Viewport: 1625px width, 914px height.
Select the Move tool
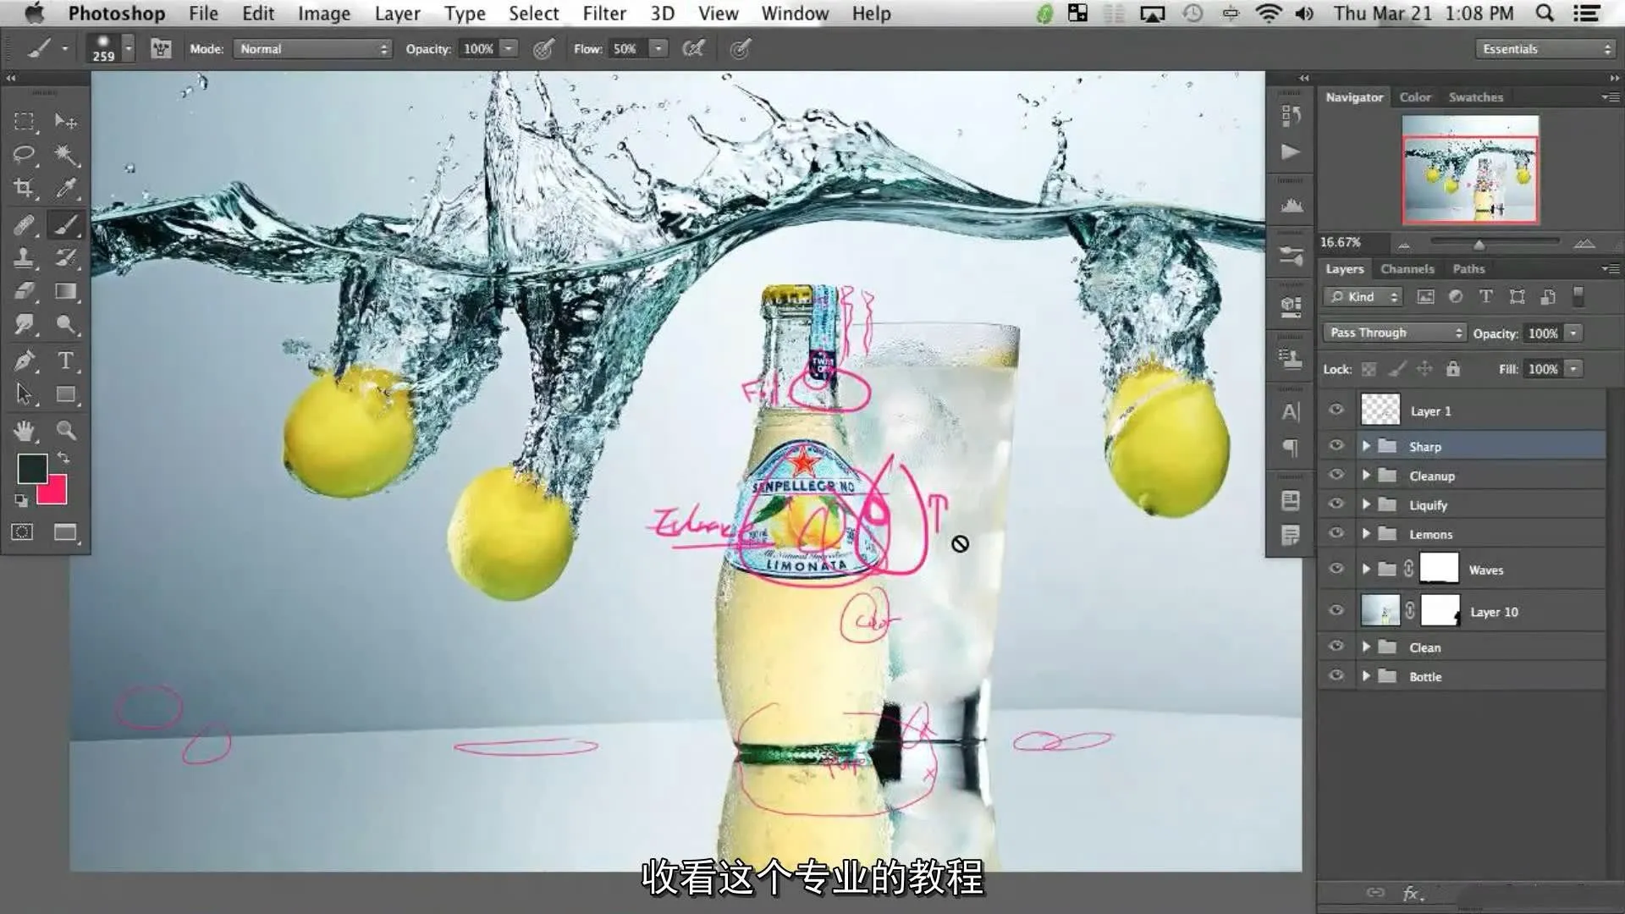click(66, 122)
